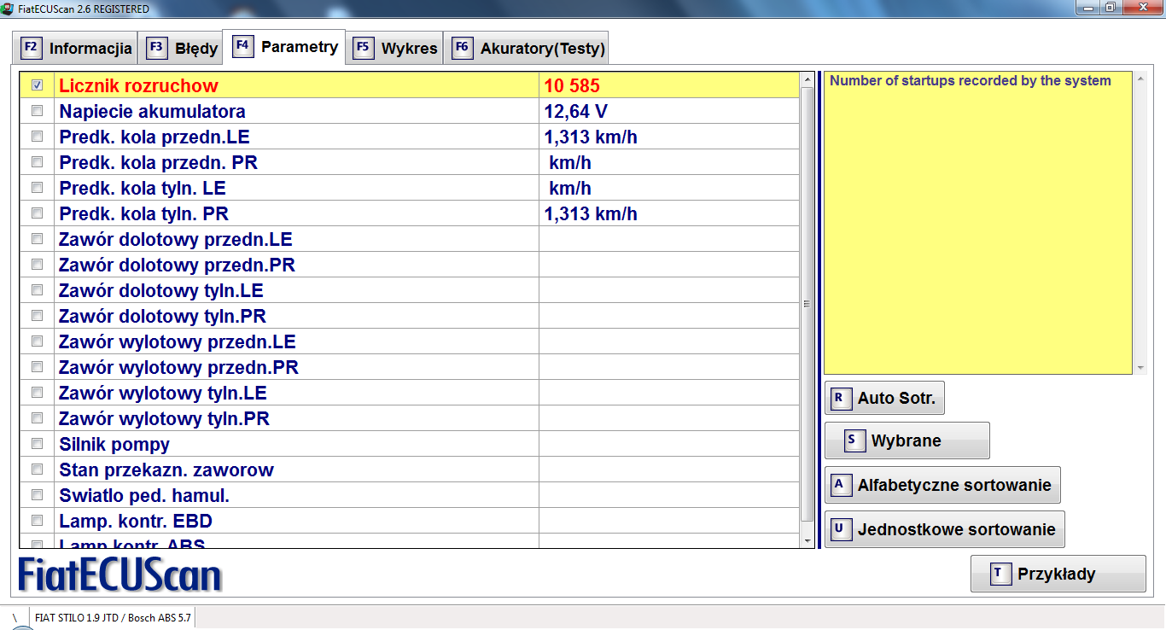Click the value 10 585

point(572,85)
